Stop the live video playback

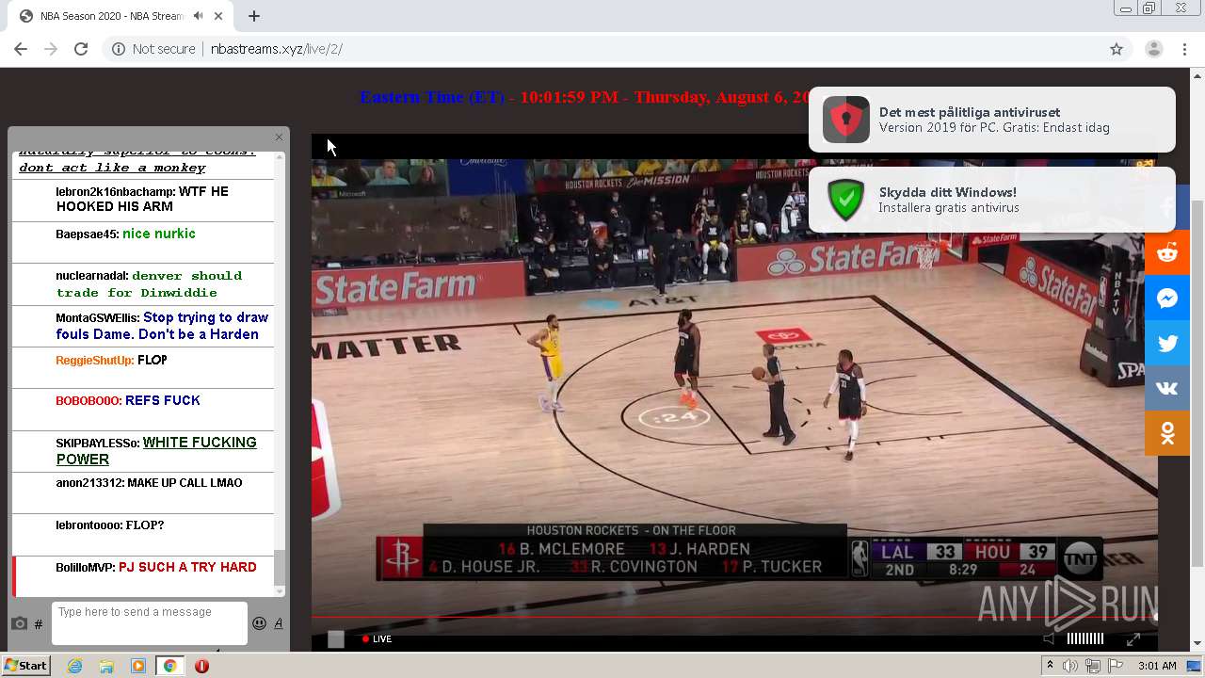[x=336, y=639]
